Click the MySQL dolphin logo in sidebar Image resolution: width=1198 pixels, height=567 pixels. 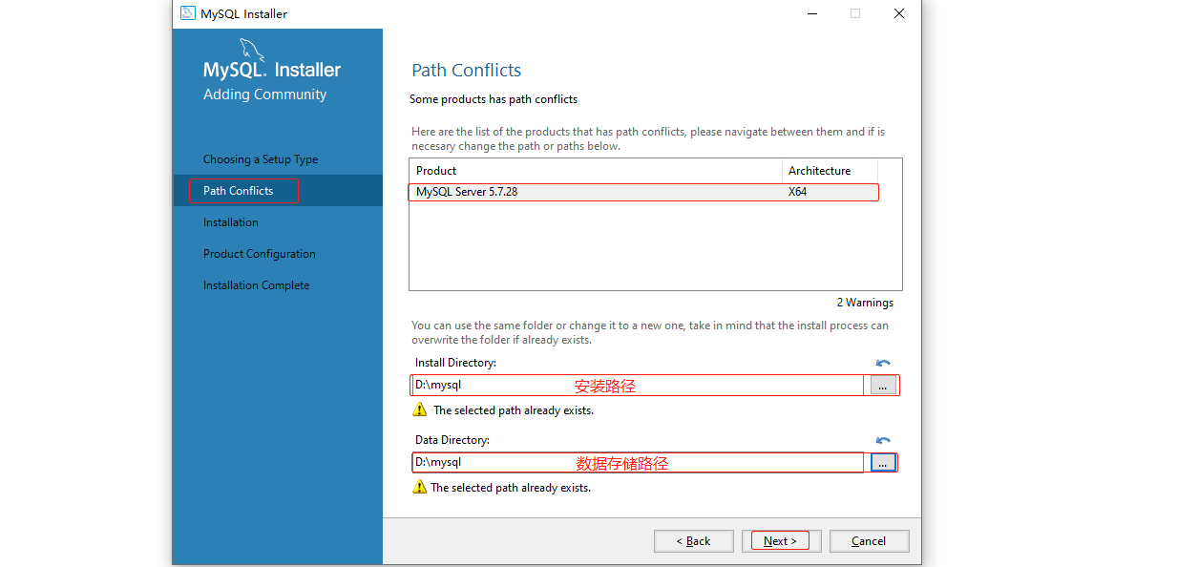[x=253, y=50]
